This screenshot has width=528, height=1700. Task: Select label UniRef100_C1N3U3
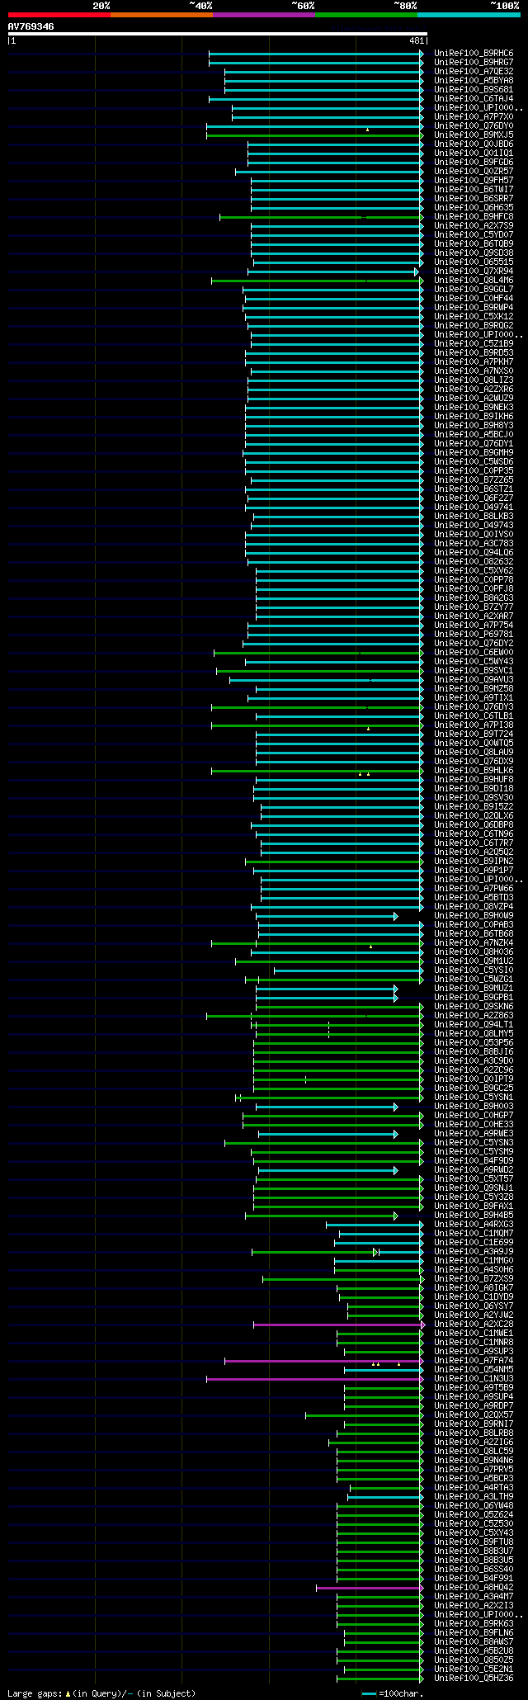pyautogui.click(x=474, y=1379)
